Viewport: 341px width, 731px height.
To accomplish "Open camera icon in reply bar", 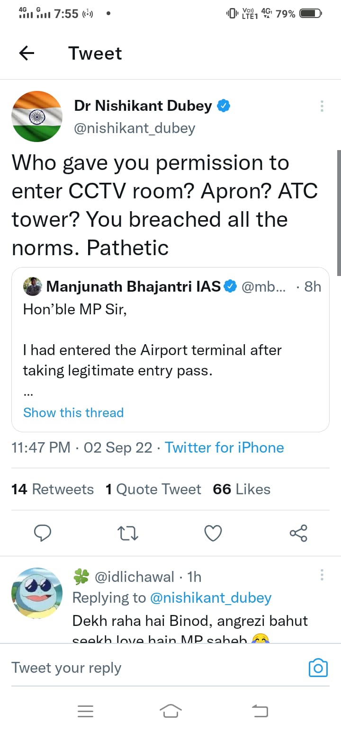I will point(318,668).
